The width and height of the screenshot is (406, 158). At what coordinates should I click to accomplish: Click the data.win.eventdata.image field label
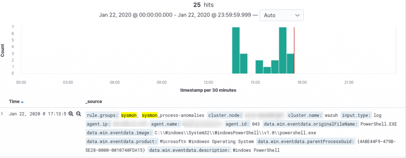(119, 133)
